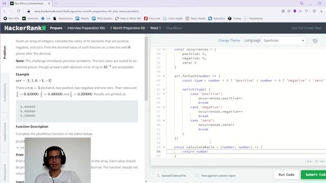Viewport: 326px width, 183px height.
Task: Click the padlock site info icon
Action: (29, 11)
